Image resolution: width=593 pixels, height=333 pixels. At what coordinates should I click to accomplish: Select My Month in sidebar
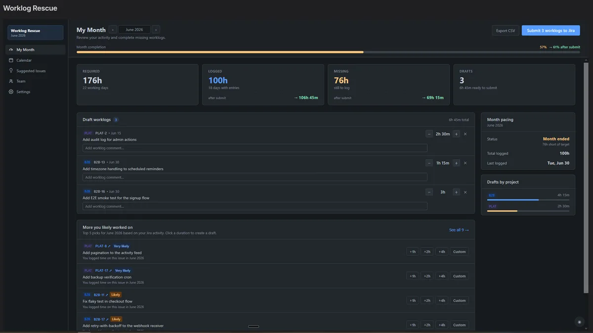(x=36, y=49)
